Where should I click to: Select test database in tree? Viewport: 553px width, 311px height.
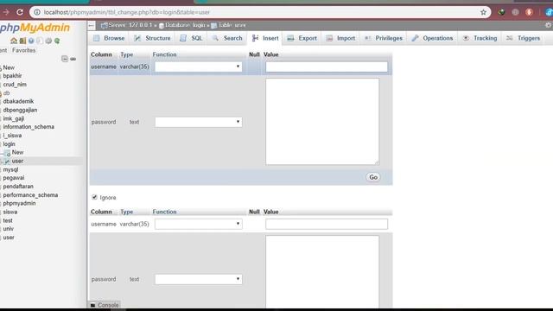pyautogui.click(x=8, y=220)
